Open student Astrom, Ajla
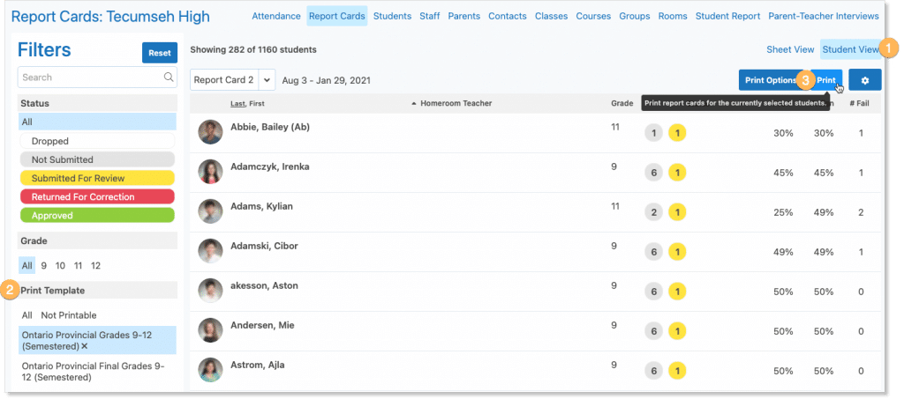904x399 pixels. click(257, 365)
